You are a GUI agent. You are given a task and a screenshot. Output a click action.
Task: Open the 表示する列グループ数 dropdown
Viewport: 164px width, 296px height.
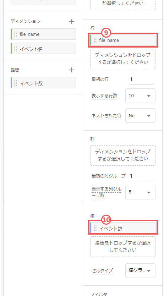(140, 192)
